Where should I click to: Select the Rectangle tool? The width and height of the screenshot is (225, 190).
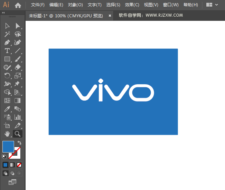coord(7,59)
